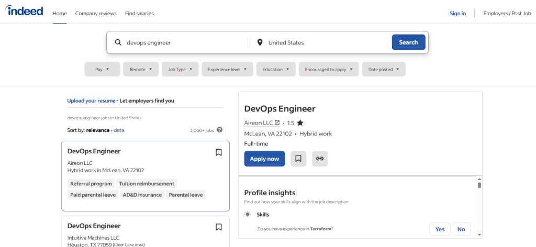
Task: Open the Aireon LLC DevOps Engineer job card title
Action: coord(94,151)
